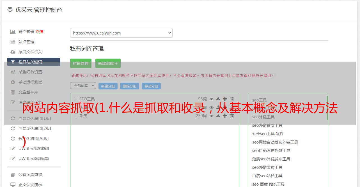
Task: Click the trash icon in the SEO工具 row
Action: (x=231, y=99)
